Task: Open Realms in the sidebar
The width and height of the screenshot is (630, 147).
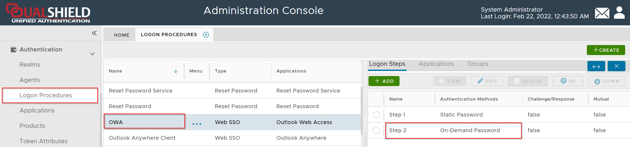Action: [x=30, y=65]
